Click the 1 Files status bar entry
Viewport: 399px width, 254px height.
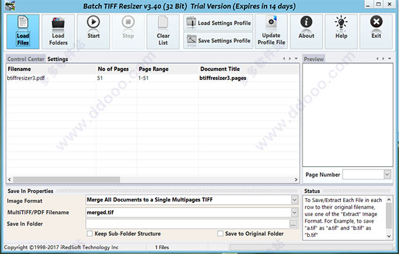pyautogui.click(x=162, y=247)
